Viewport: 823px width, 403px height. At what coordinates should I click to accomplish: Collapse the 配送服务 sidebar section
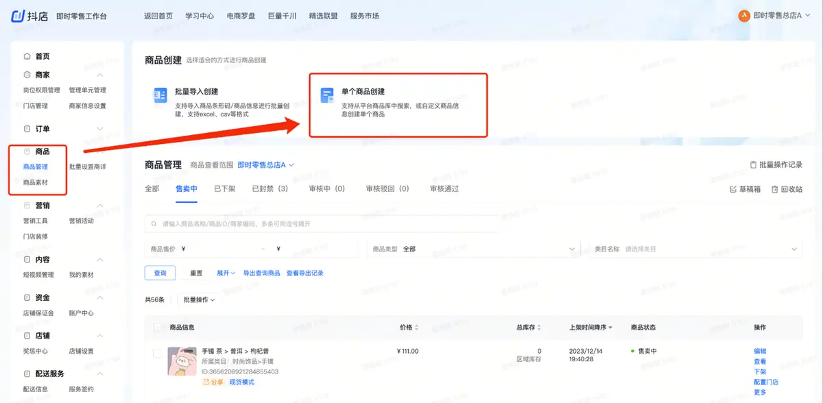point(100,374)
